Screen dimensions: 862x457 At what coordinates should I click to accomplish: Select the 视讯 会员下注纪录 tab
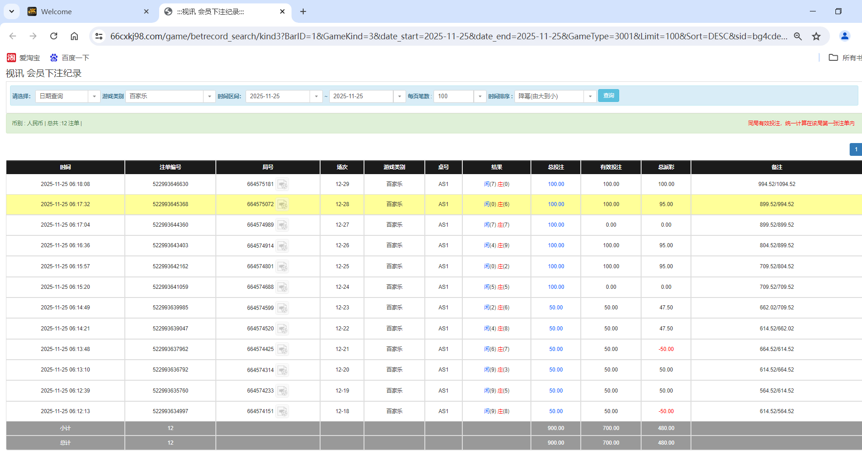click(215, 11)
